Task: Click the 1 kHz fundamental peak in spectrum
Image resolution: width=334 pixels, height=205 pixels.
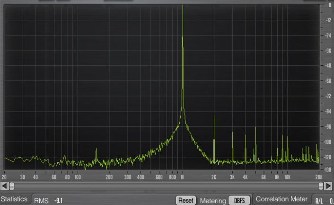Action: 183,64
